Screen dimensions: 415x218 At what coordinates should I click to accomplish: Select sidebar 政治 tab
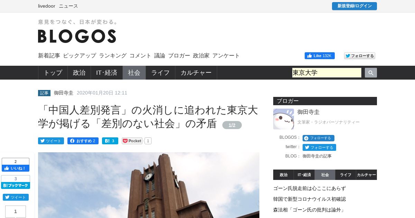coord(284,175)
